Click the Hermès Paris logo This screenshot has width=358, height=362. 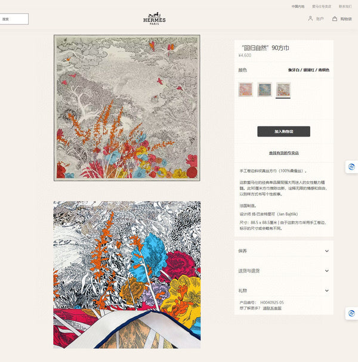[x=155, y=18]
